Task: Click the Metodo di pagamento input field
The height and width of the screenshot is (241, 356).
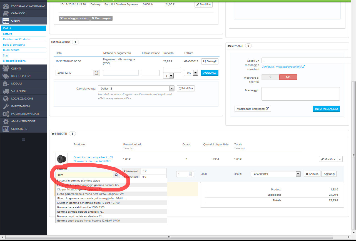Action: coord(121,73)
